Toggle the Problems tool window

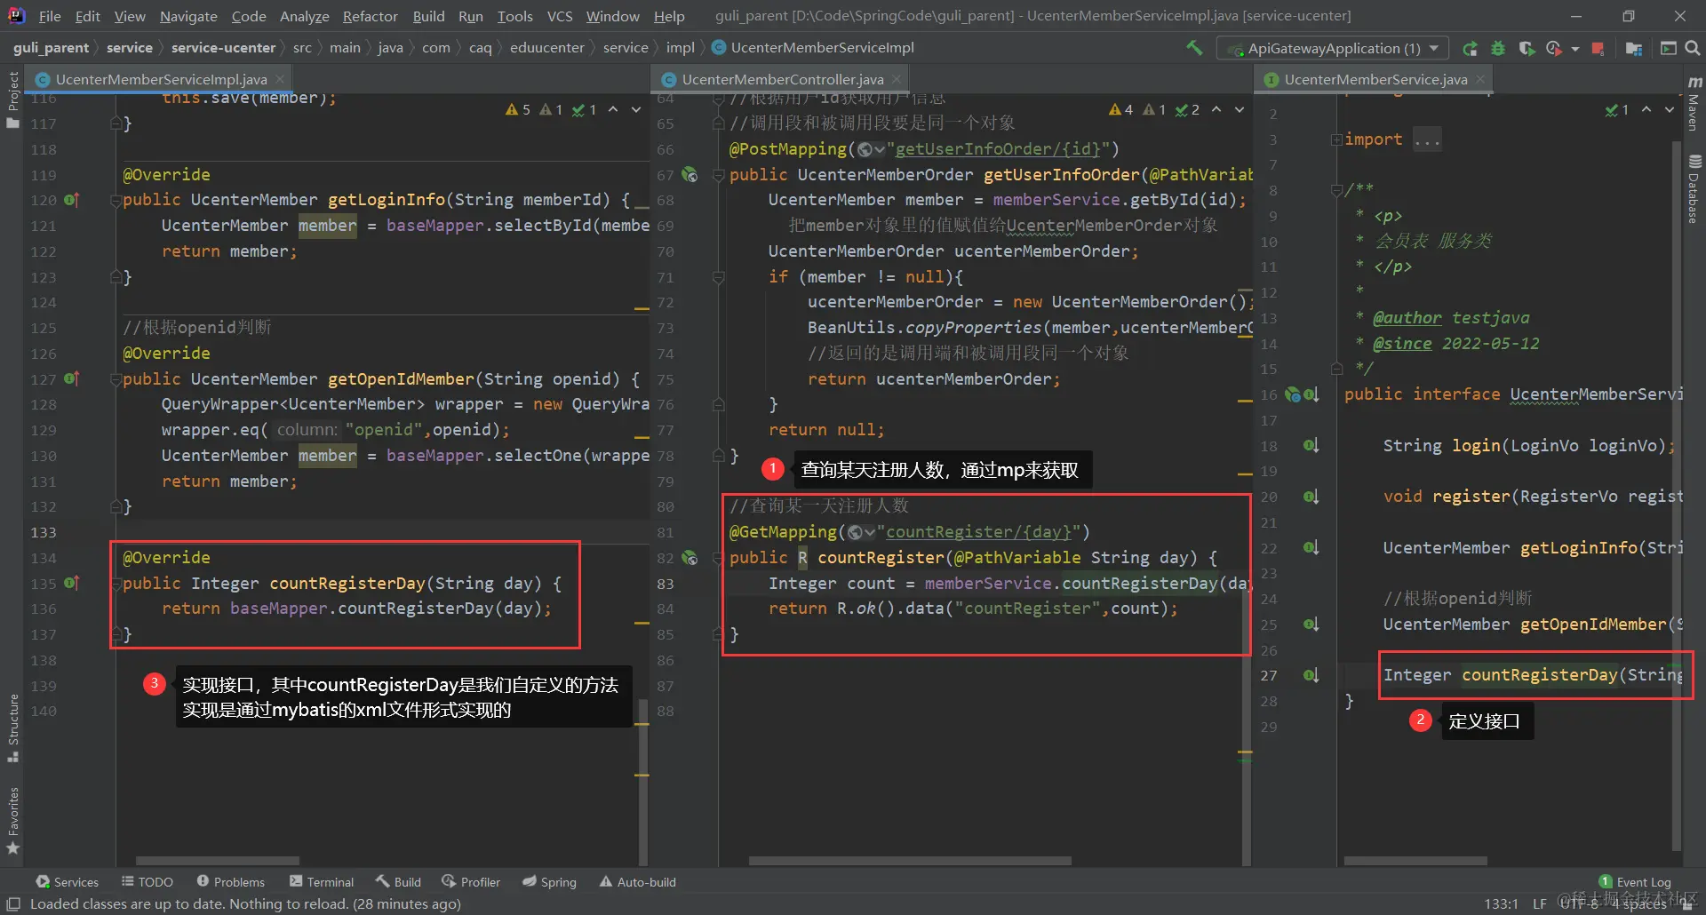pos(231,881)
